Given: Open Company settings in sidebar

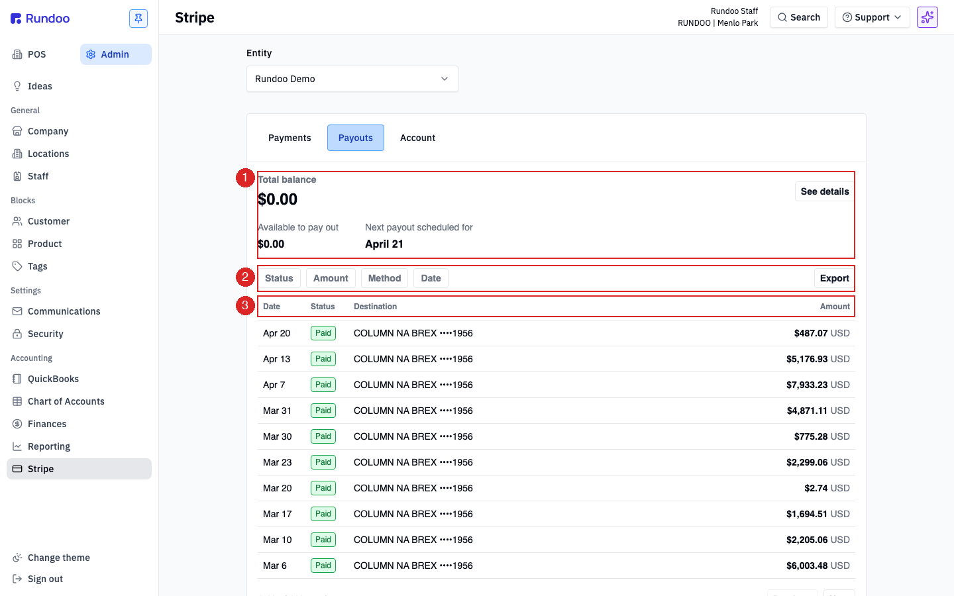Looking at the screenshot, I should coord(79,131).
